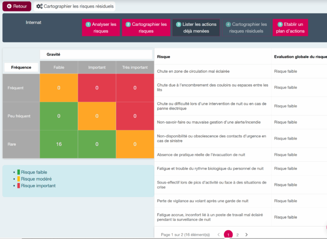The width and height of the screenshot is (327, 239).
Task: Select page 2 in the pagination
Action: 237,234
